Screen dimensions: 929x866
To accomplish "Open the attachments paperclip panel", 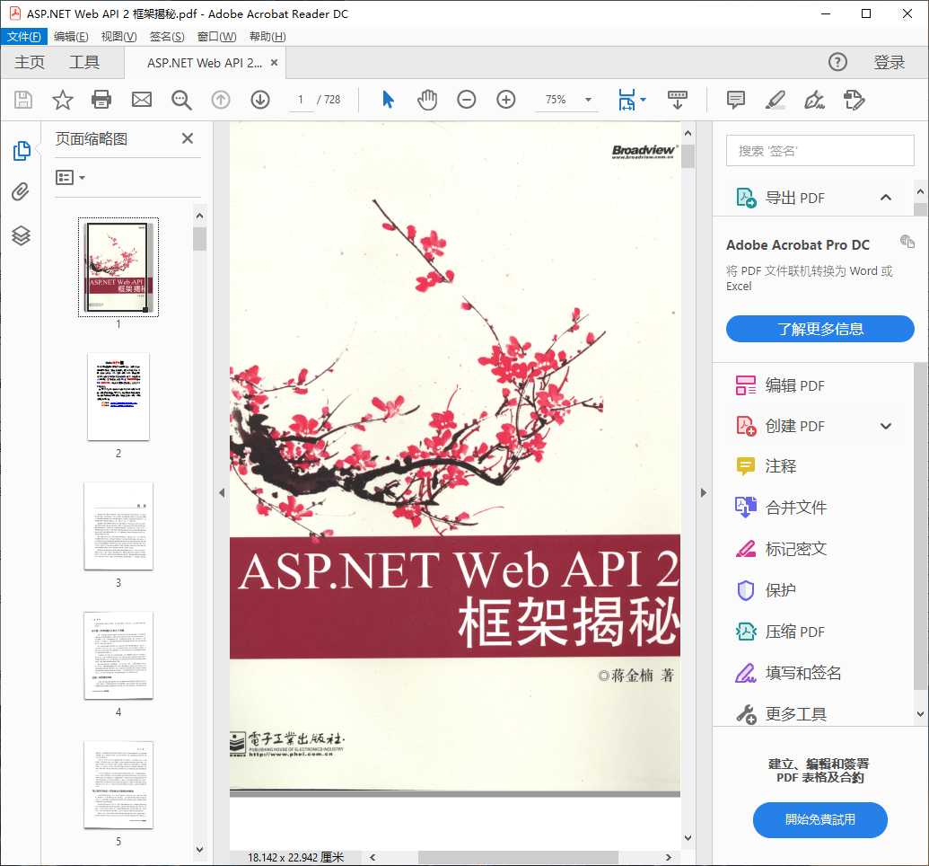I will (21, 191).
